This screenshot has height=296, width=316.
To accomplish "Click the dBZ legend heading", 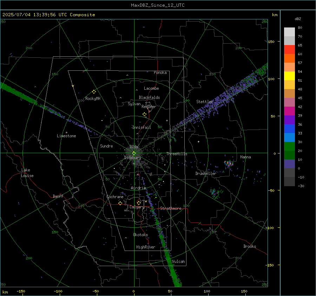I will click(298, 19).
